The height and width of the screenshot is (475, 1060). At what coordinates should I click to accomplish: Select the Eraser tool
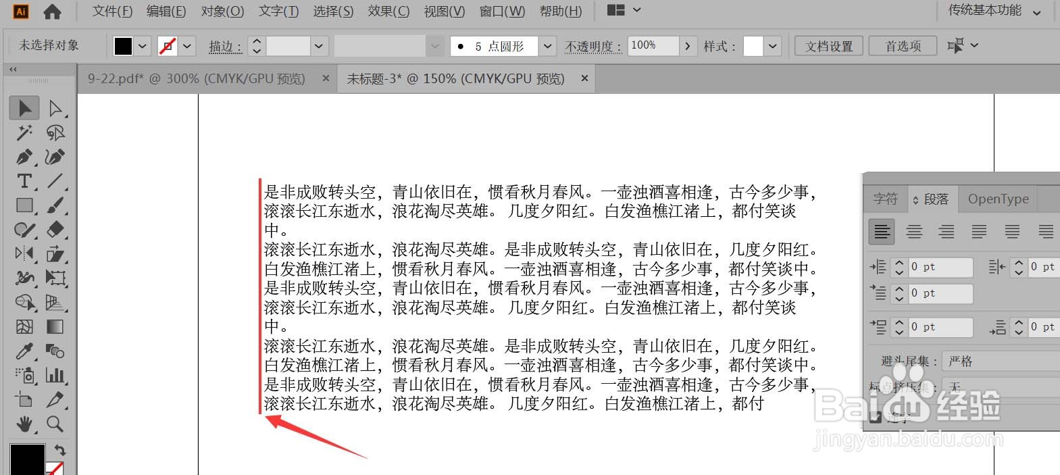click(55, 230)
